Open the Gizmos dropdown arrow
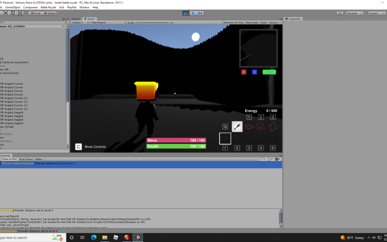This screenshot has height=242, width=387. tap(279, 23)
